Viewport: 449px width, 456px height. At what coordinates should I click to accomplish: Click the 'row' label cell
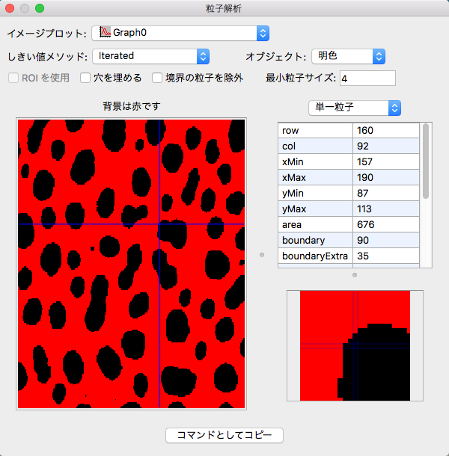click(315, 130)
